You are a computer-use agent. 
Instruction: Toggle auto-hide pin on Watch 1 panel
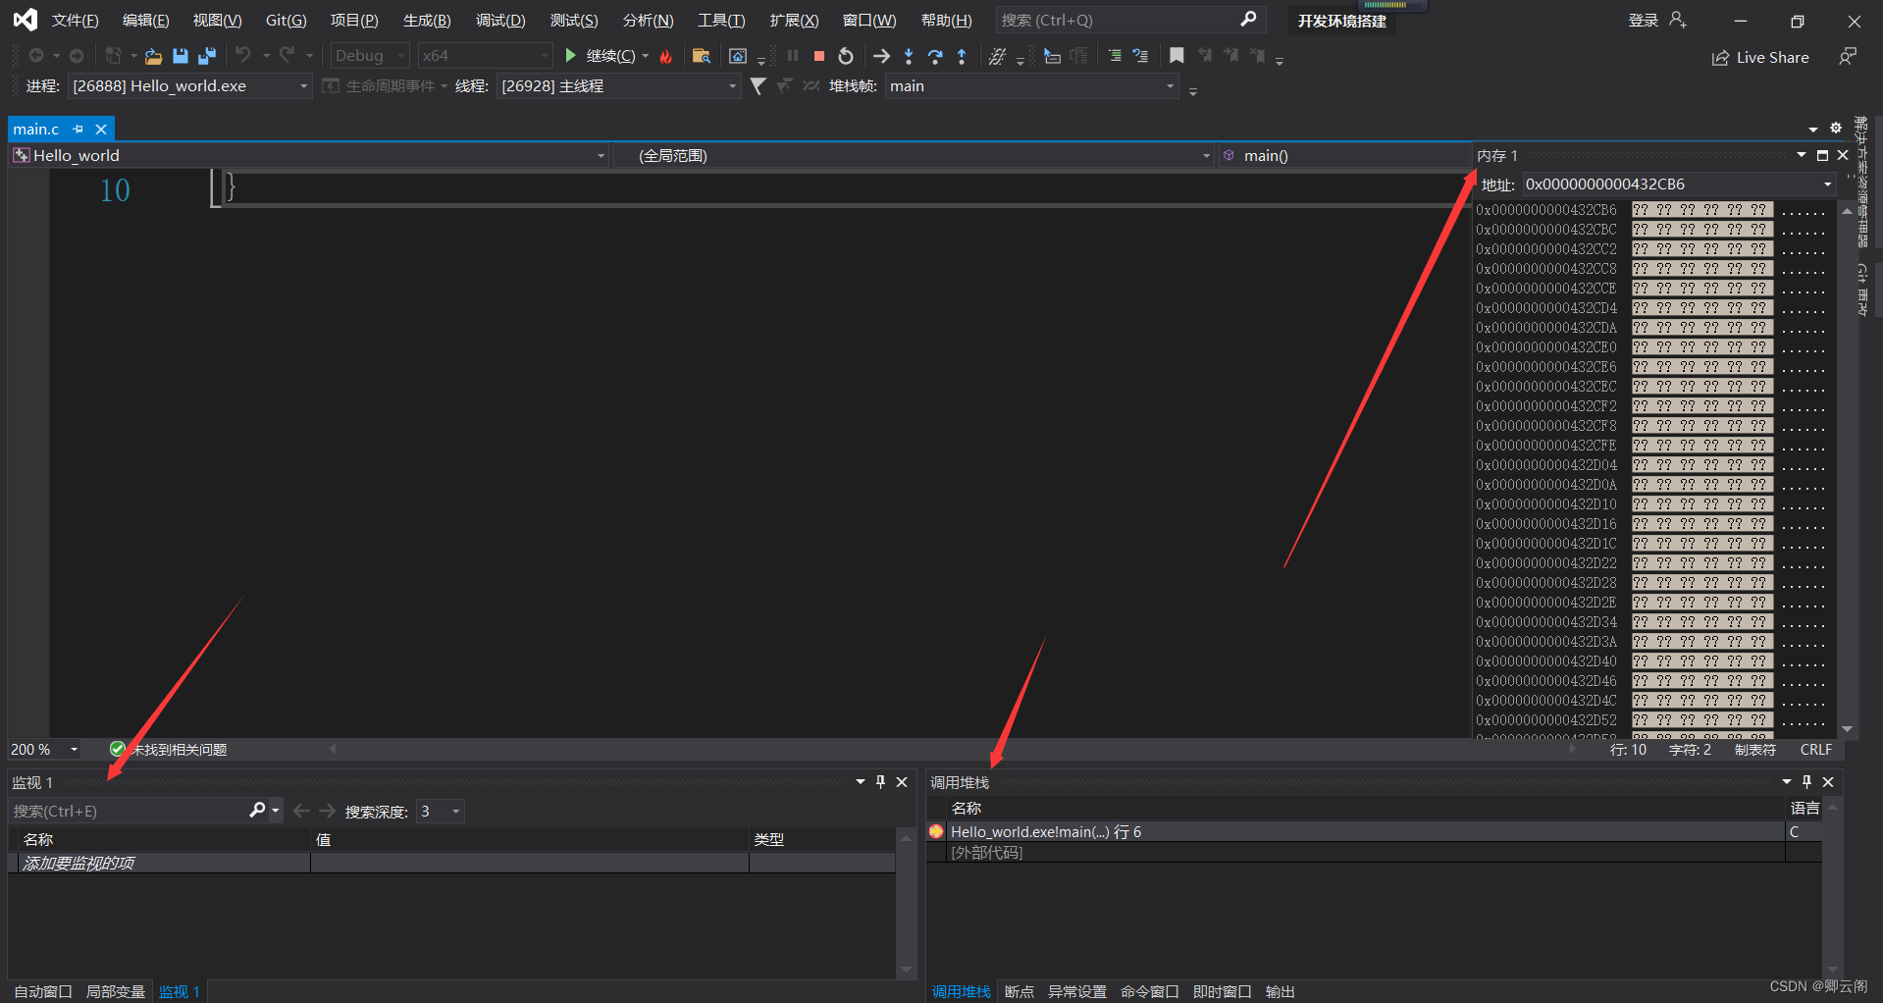coord(880,782)
